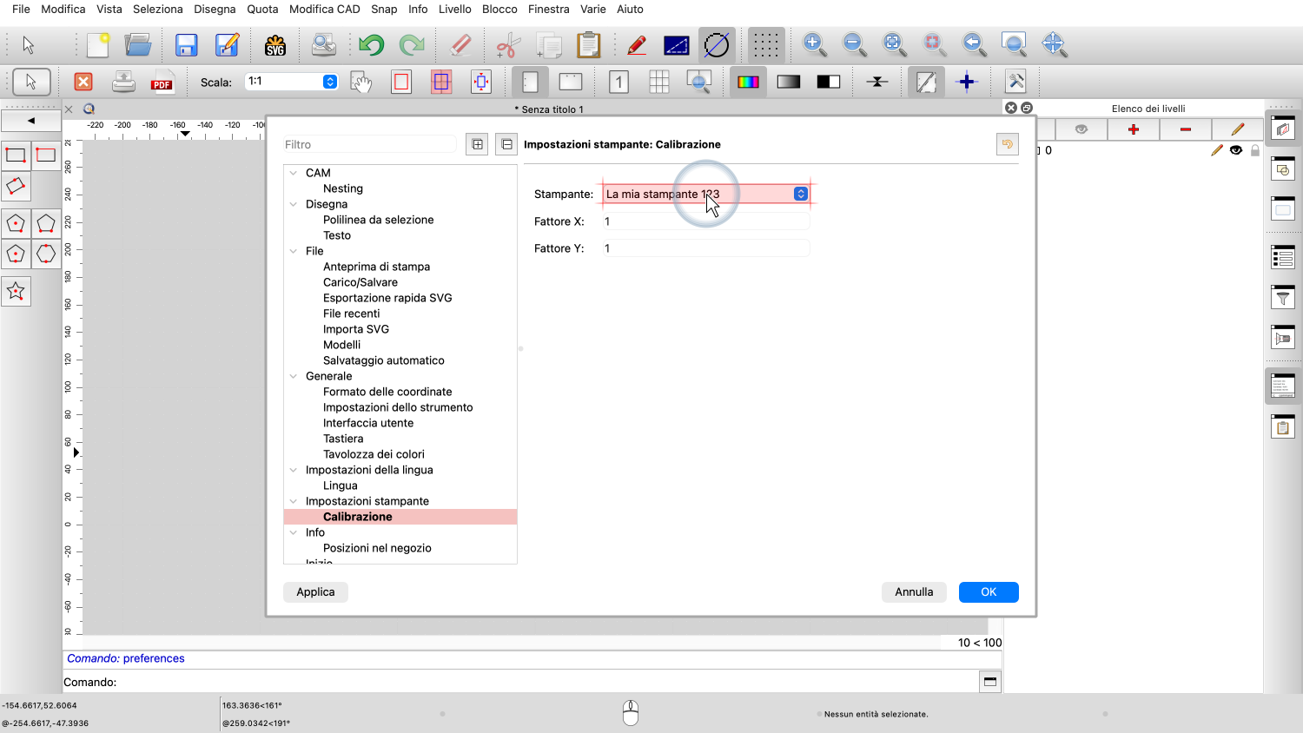Click the Zoom In magnifier icon
Image resolution: width=1303 pixels, height=733 pixels.
point(814,44)
